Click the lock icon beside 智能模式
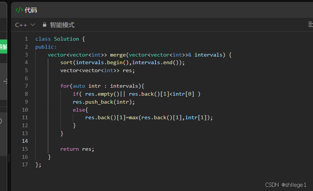Screen dimensions: 313x191 click(44, 25)
